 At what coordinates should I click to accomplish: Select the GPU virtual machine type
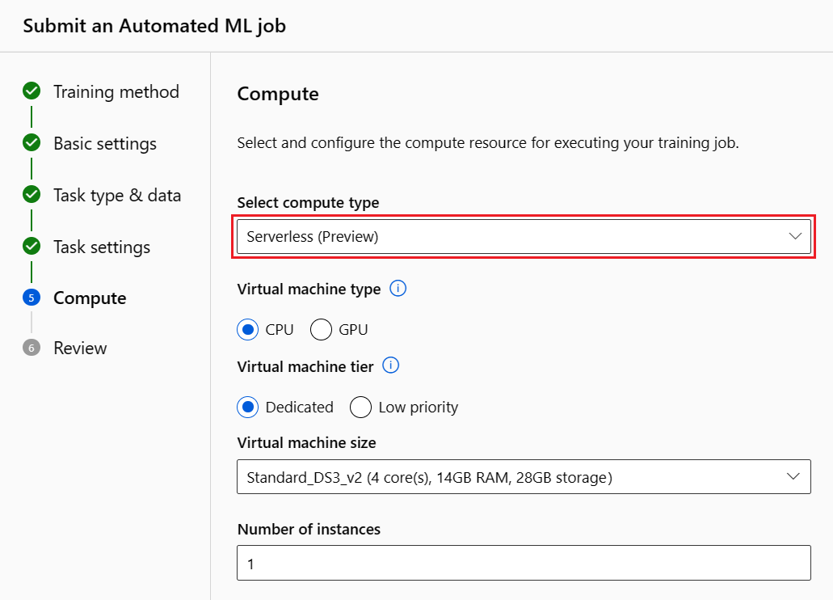[x=320, y=329]
